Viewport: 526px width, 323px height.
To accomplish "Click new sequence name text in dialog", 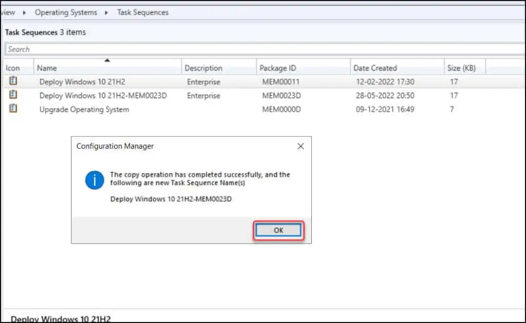I will (x=171, y=199).
